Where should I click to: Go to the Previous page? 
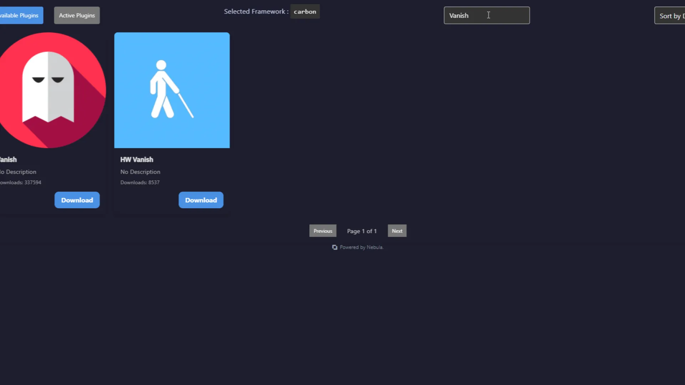click(x=323, y=231)
